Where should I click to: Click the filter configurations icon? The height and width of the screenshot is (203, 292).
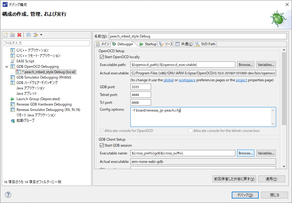click(x=35, y=35)
